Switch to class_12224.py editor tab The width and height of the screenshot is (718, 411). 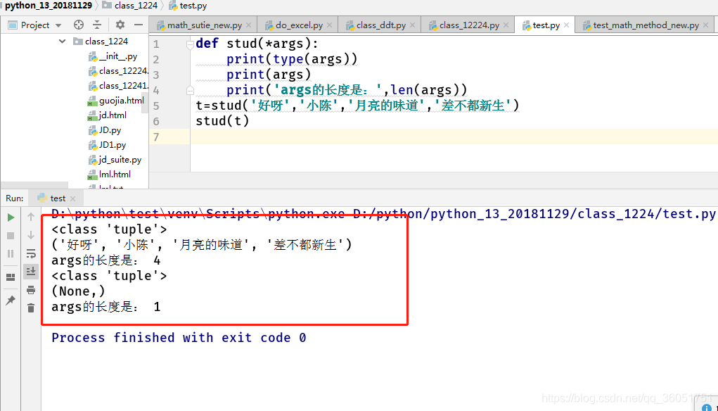coord(469,25)
